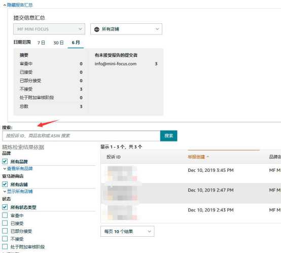Focus the complaint ID search field
This screenshot has width=281, height=253.
(x=81, y=136)
